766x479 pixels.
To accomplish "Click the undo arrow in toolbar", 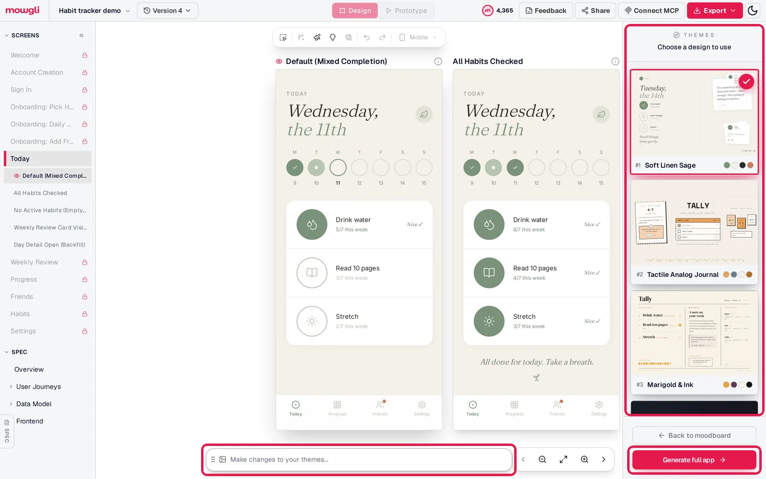I will (367, 37).
